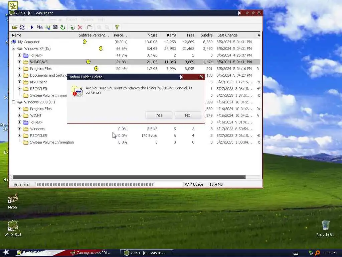Open the faded Treemap menu
Viewport: 342px width, 257px height.
click(55, 20)
